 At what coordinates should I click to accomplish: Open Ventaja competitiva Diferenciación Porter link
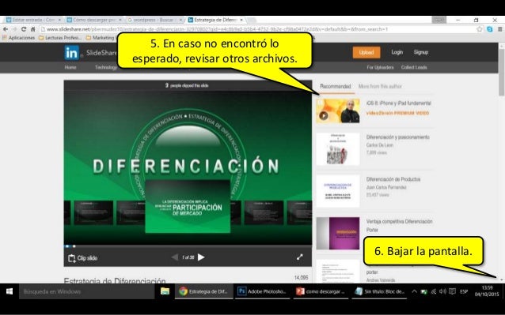coord(399,226)
